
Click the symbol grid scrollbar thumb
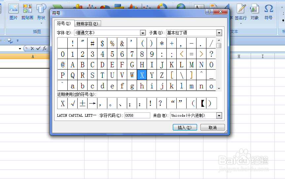(x=219, y=45)
